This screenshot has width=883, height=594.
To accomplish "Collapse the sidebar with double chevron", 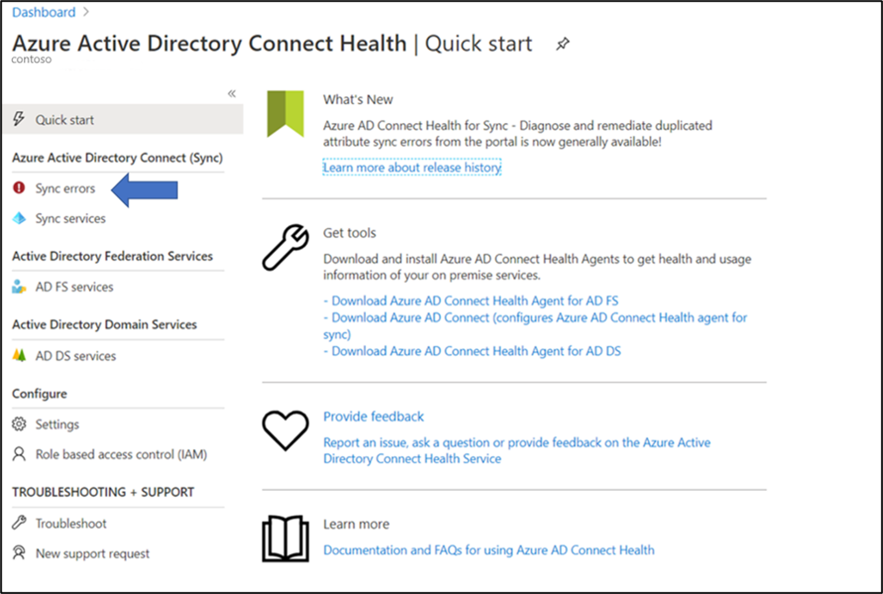I will (231, 93).
